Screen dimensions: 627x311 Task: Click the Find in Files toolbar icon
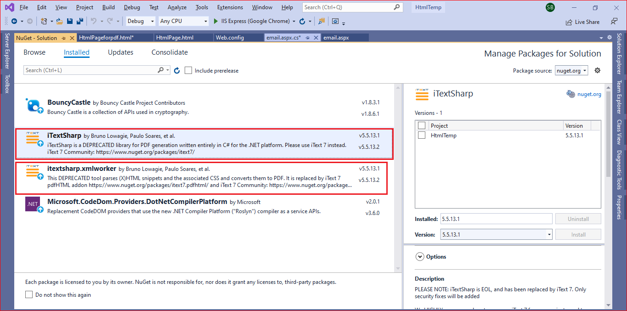(x=322, y=21)
